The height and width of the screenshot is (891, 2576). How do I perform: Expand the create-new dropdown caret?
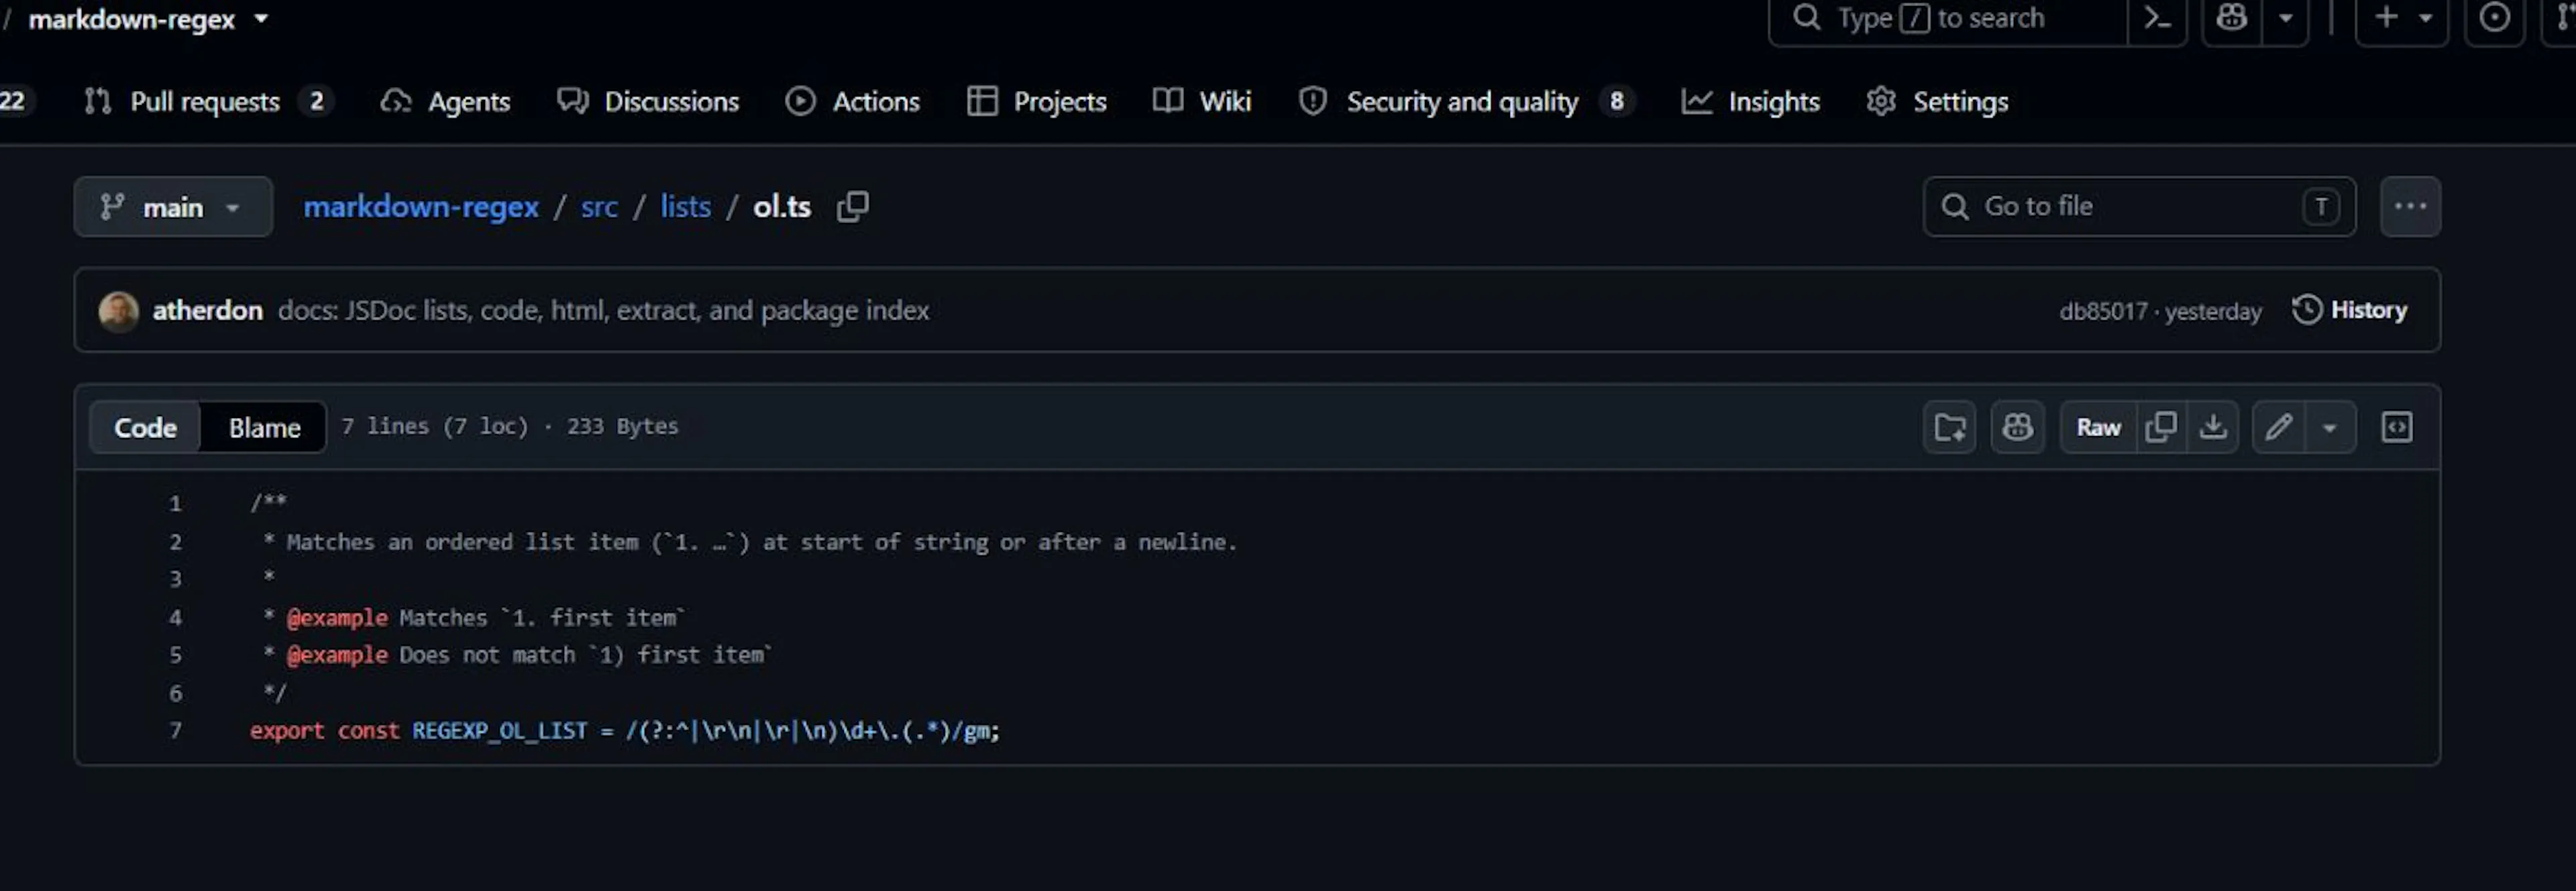[x=2425, y=18]
